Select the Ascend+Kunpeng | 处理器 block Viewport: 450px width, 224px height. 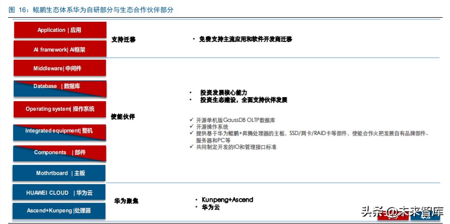tap(59, 211)
